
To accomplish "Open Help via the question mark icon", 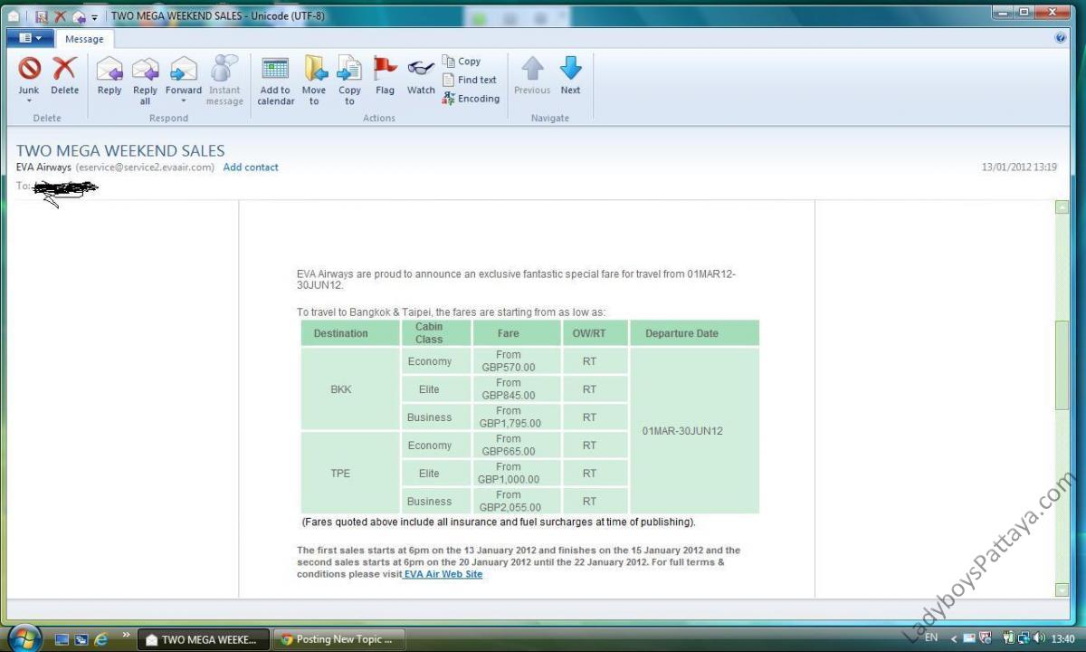I will [1061, 38].
